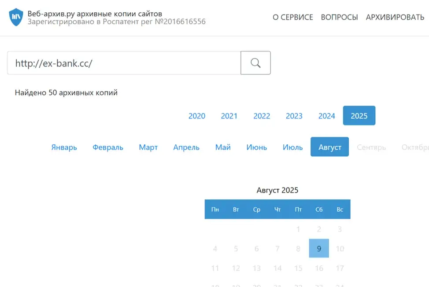The height and width of the screenshot is (287, 429).
Task: Select year 2021
Action: tap(229, 116)
